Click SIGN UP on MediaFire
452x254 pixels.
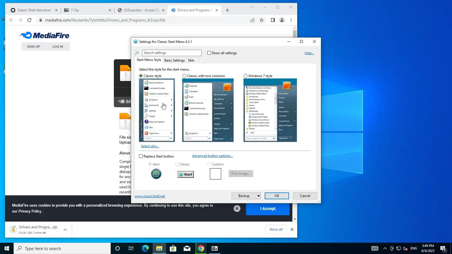pos(33,47)
